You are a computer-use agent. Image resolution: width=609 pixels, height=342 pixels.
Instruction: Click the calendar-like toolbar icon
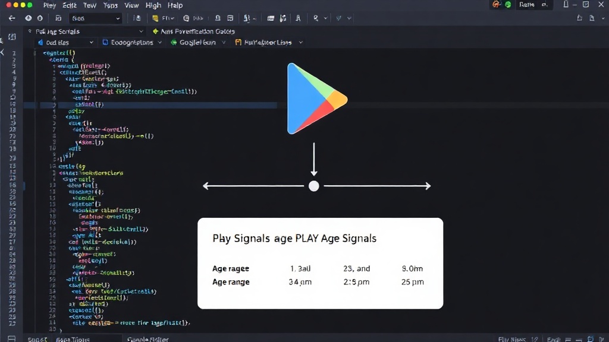click(x=230, y=18)
